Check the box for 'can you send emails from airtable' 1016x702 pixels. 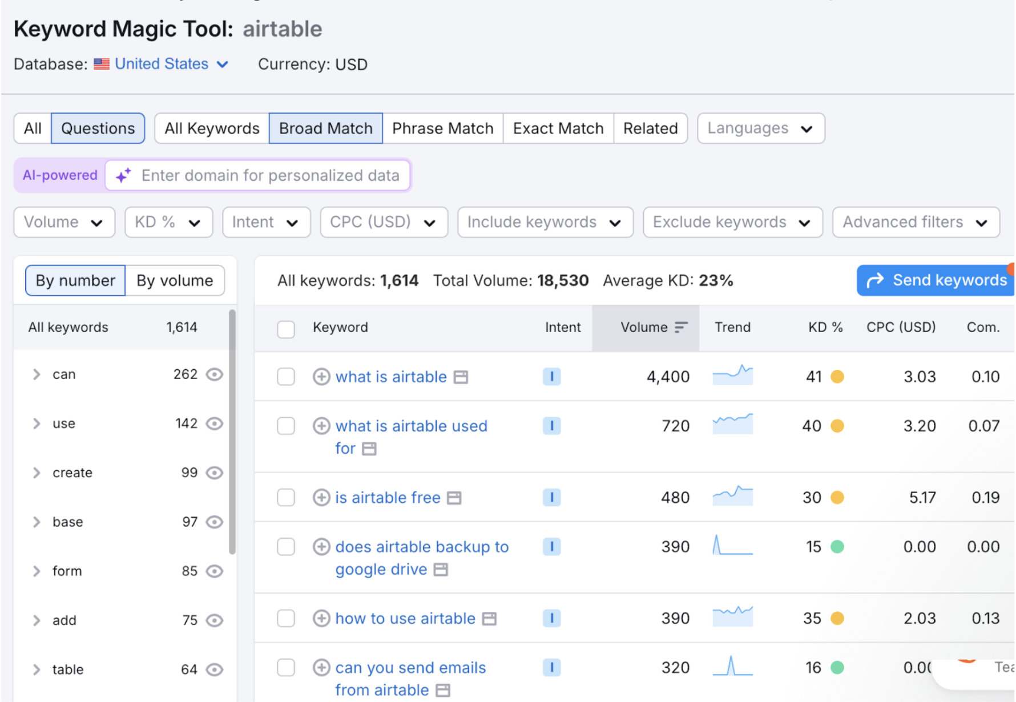click(286, 667)
